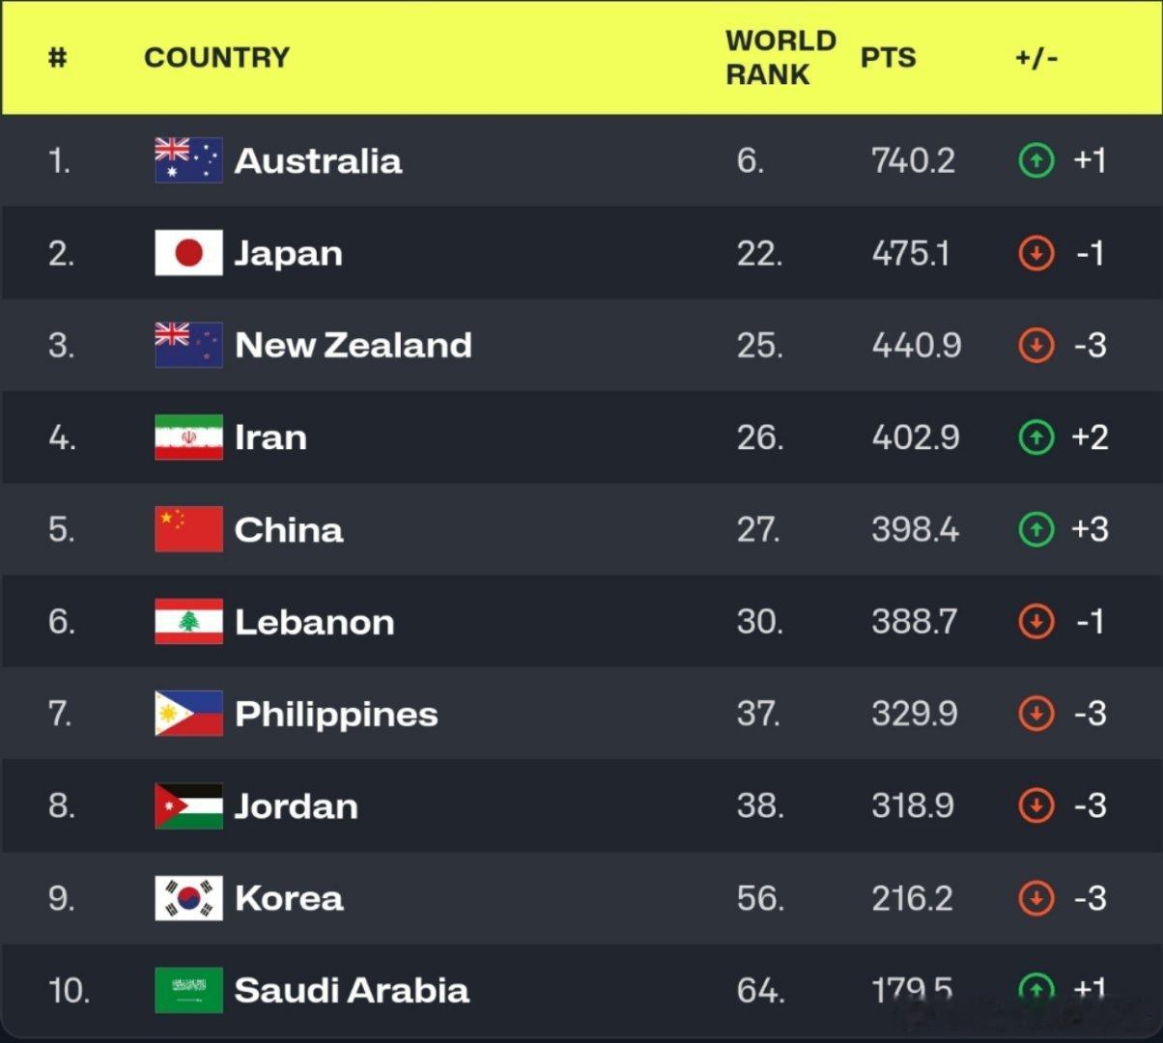This screenshot has height=1043, width=1163.
Task: Click China's green up arrow indicator
Action: point(1036,529)
